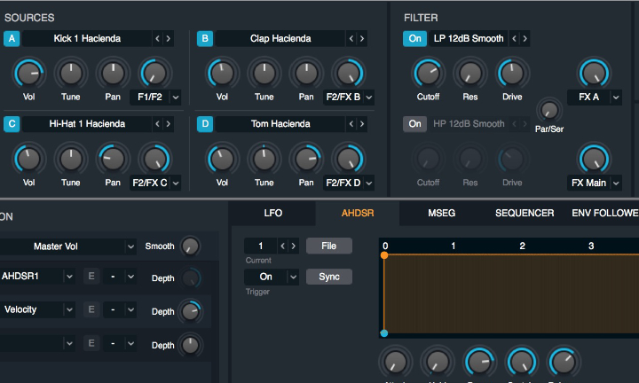
Task: Click Hi-Hat 1 Hacienda sample name
Action: [x=87, y=124]
